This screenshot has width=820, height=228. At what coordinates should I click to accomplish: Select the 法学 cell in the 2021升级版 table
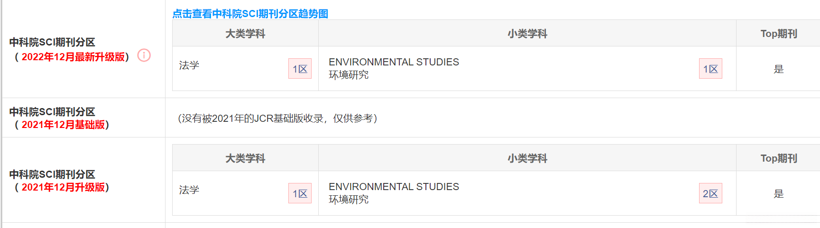point(189,190)
